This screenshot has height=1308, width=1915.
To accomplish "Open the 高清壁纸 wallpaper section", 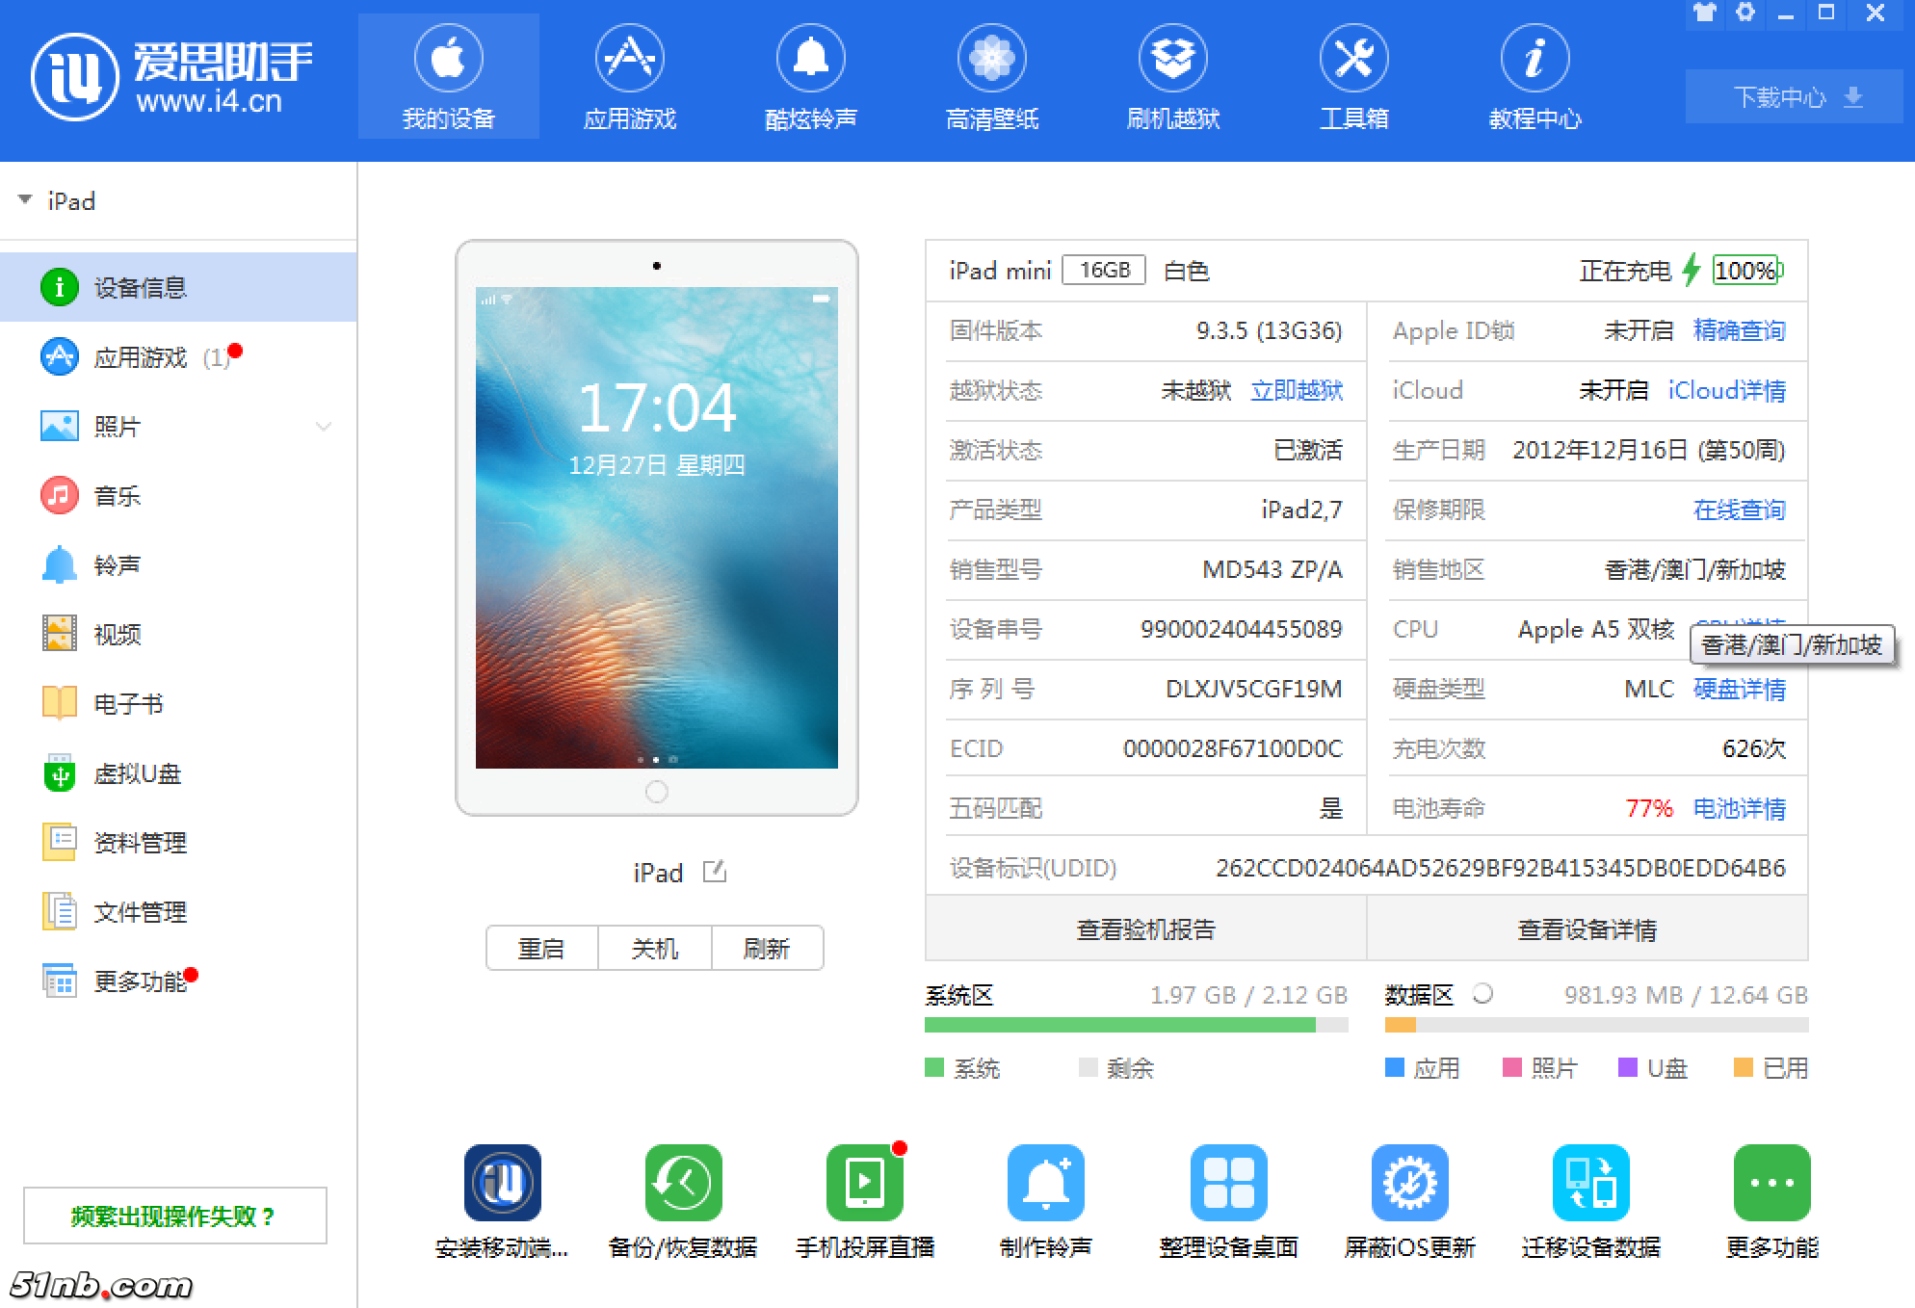I will [x=991, y=77].
